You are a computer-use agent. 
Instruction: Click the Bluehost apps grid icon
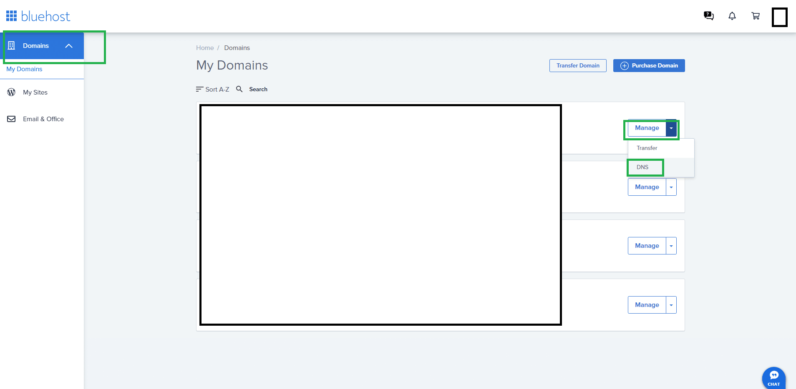tap(11, 16)
